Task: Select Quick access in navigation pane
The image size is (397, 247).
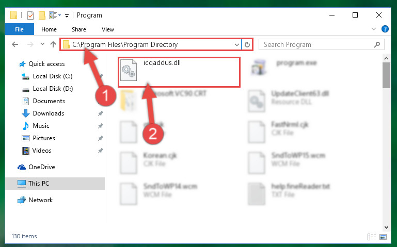Action: (46, 64)
